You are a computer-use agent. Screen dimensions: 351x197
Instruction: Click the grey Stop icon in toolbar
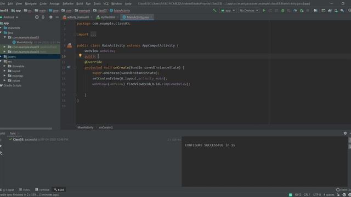coord(308,10)
